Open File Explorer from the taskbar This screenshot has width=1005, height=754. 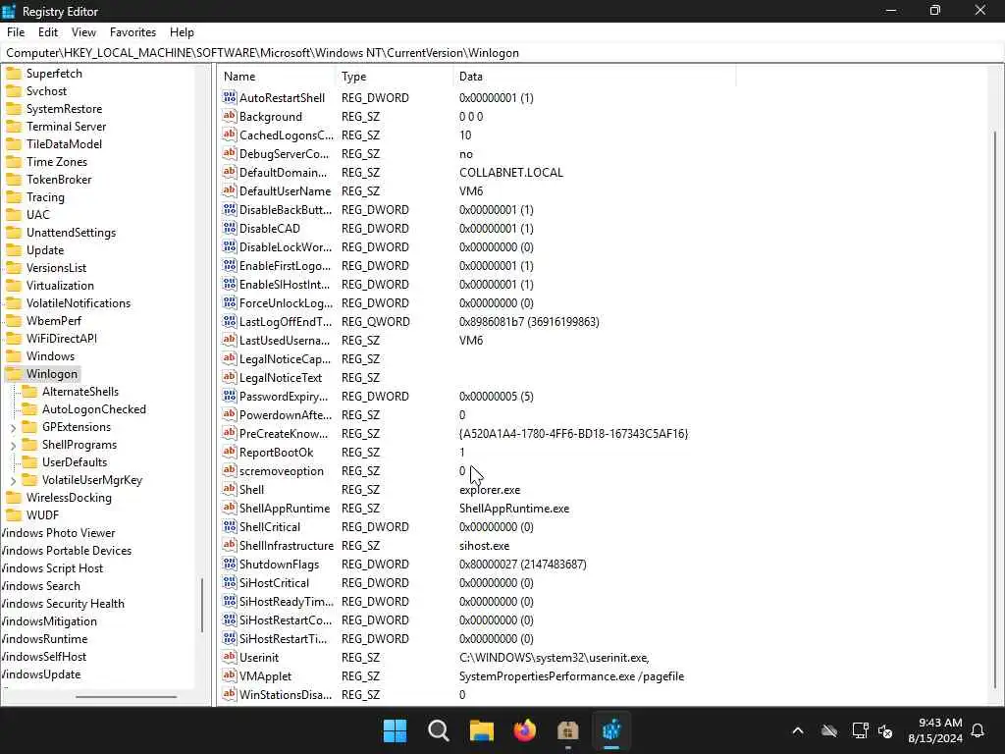click(x=481, y=730)
